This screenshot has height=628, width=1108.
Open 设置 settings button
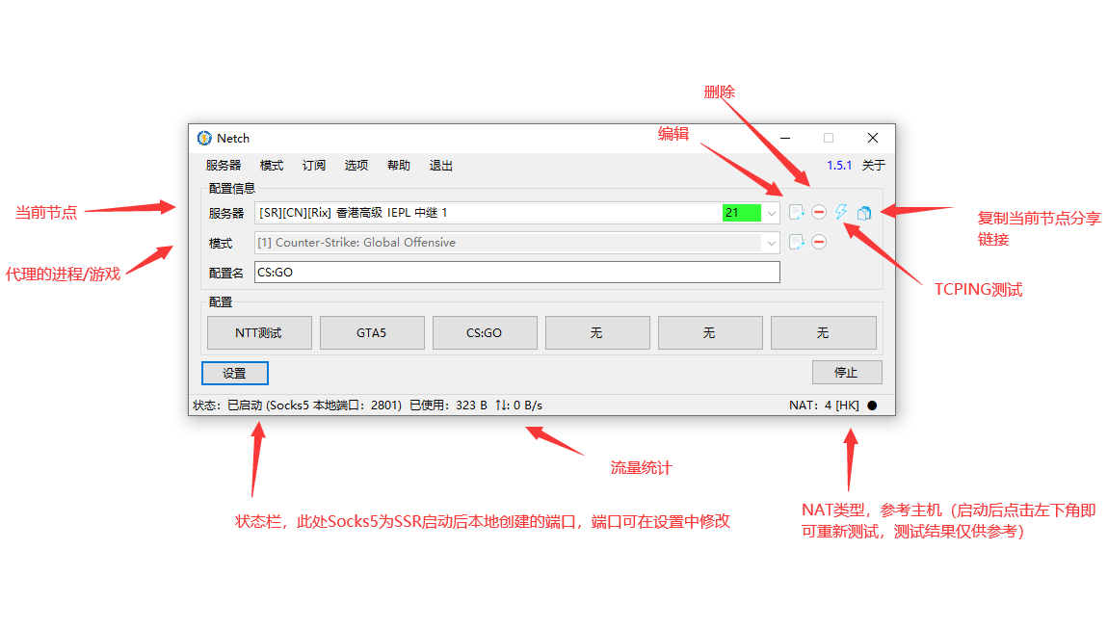[234, 373]
